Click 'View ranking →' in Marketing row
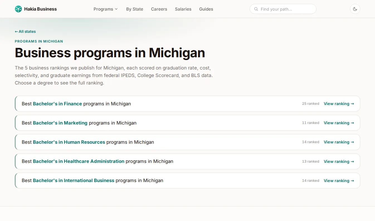Viewport: 375px width, 221px height. (339, 123)
